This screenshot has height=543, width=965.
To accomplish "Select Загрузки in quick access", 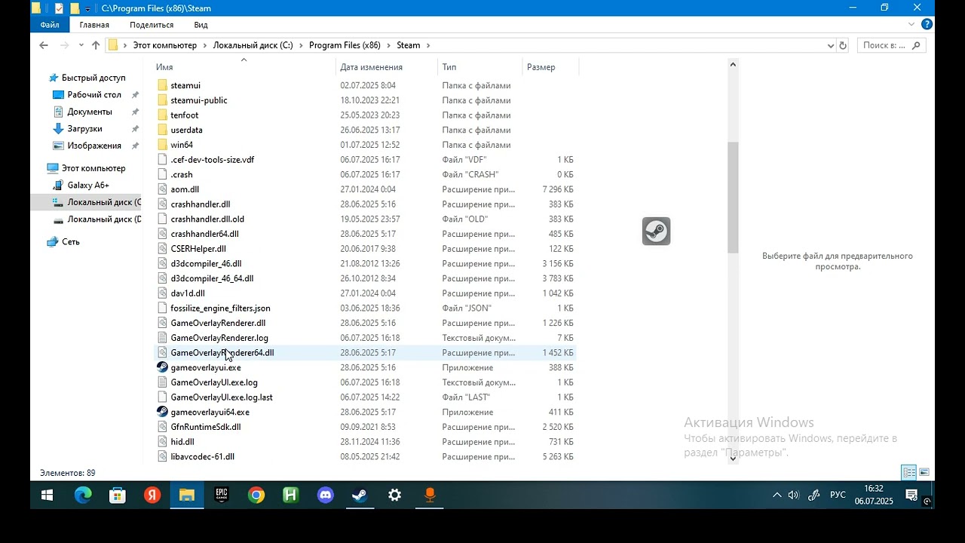I will [84, 129].
